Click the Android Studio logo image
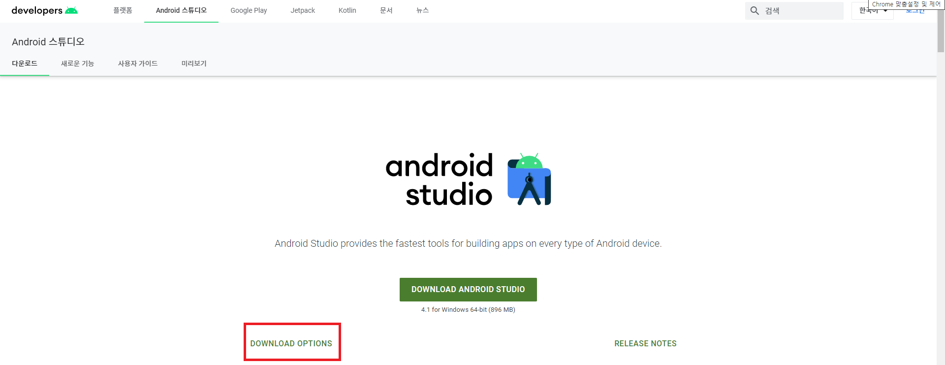The width and height of the screenshot is (945, 365). 468,179
